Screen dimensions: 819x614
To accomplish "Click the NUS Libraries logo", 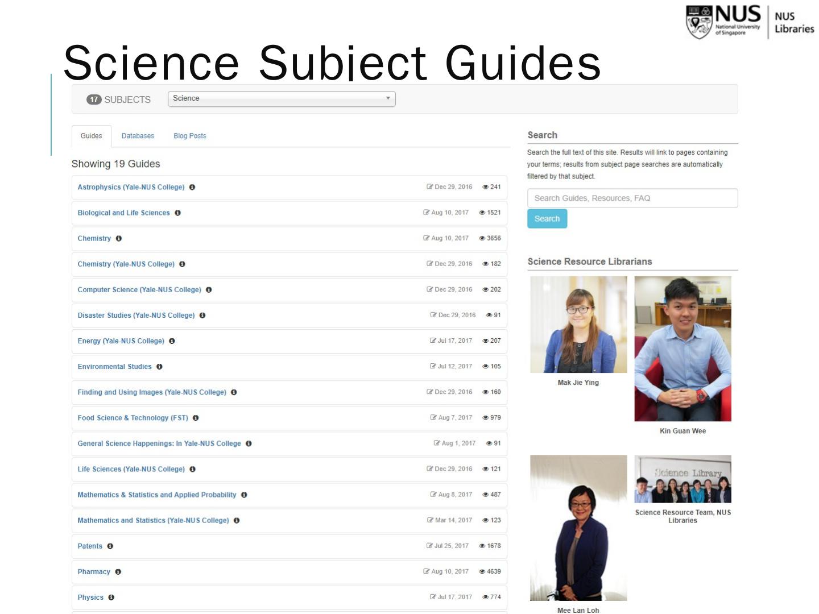I will pyautogui.click(x=750, y=22).
